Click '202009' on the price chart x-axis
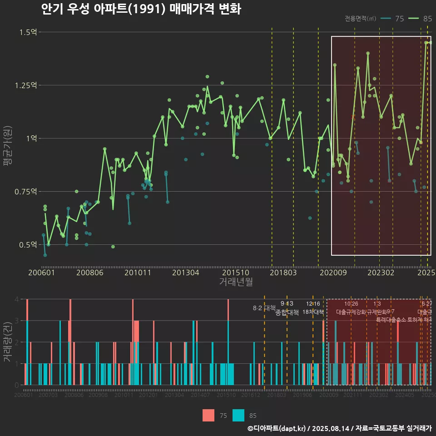This screenshot has width=436, height=436. tap(333, 272)
